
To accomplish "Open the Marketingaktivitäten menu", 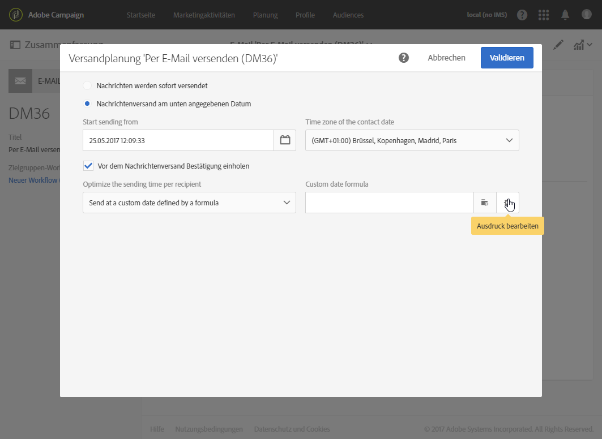I will [204, 15].
